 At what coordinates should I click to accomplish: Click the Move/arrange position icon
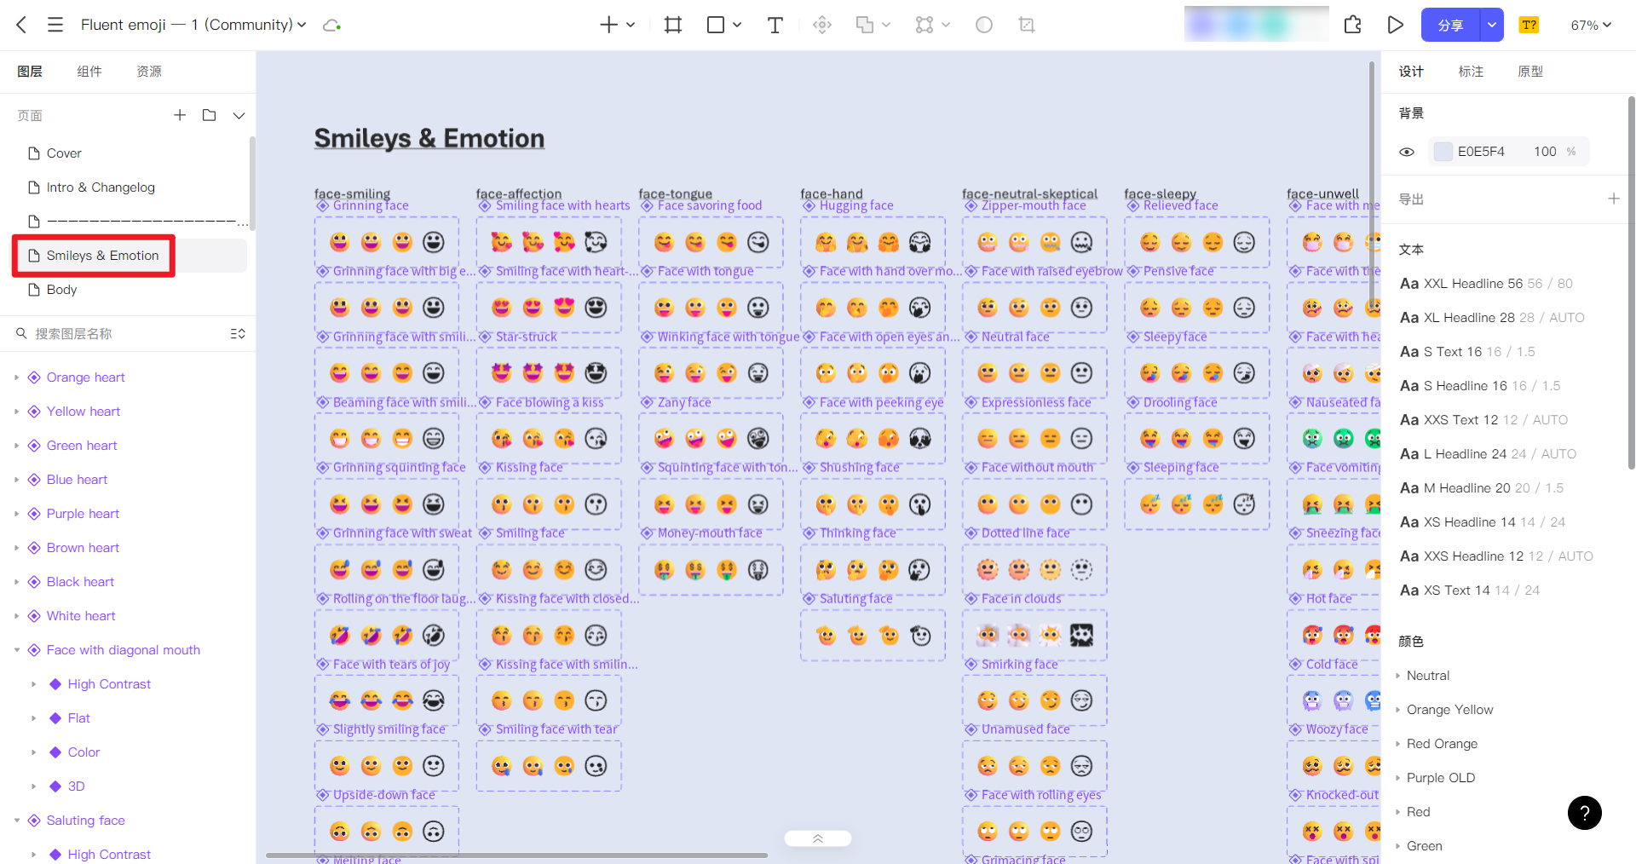coord(822,25)
